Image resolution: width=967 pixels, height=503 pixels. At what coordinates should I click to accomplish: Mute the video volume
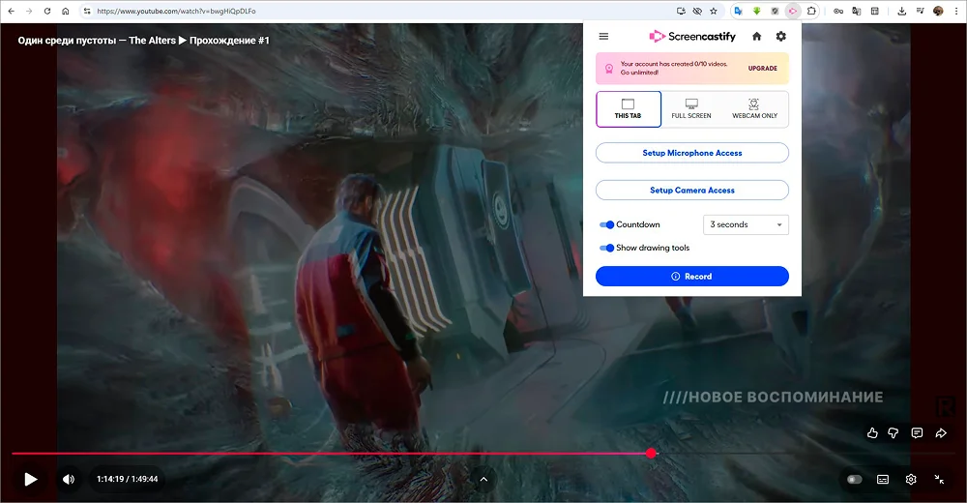click(69, 479)
